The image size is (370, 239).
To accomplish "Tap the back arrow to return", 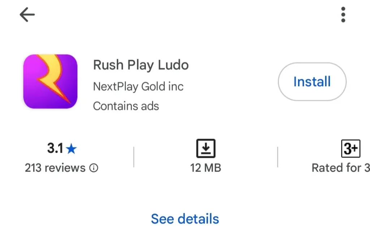I will tap(27, 14).
